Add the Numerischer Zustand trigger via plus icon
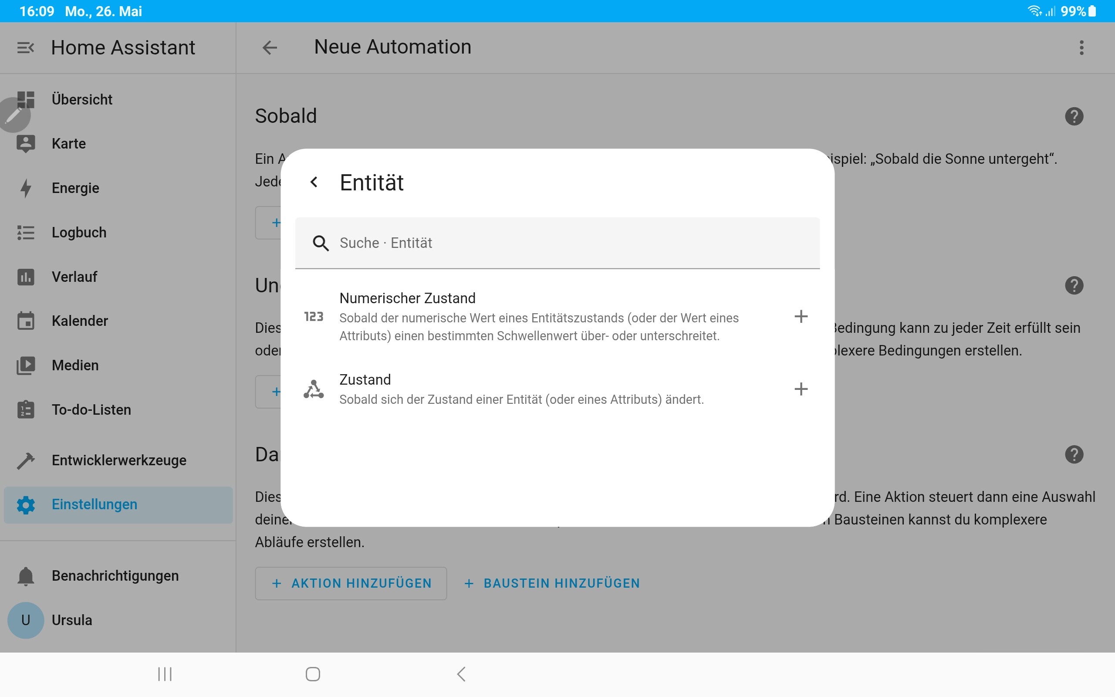 tap(801, 317)
